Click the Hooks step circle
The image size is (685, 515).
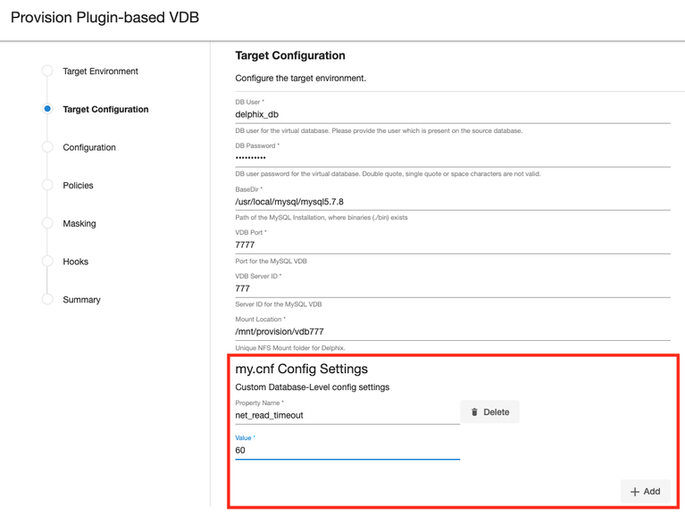[47, 262]
